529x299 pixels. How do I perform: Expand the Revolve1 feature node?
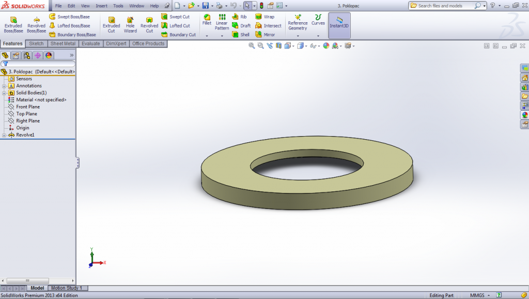(4, 135)
